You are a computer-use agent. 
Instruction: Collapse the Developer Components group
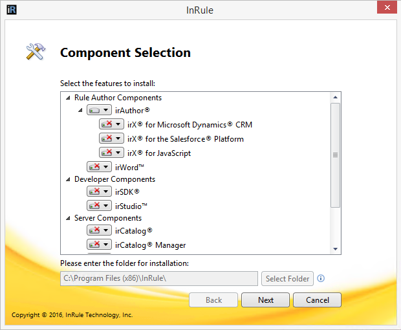(x=68, y=179)
